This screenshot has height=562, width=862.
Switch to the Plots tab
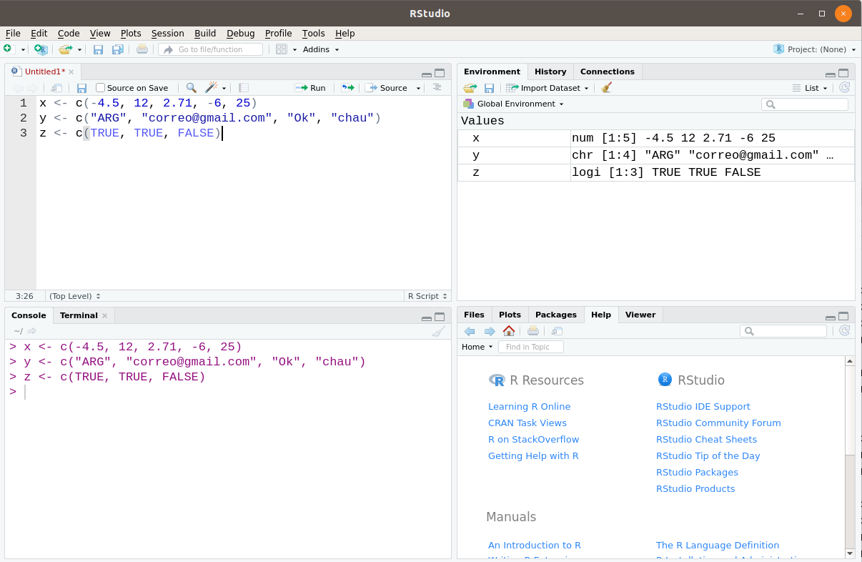click(x=510, y=315)
